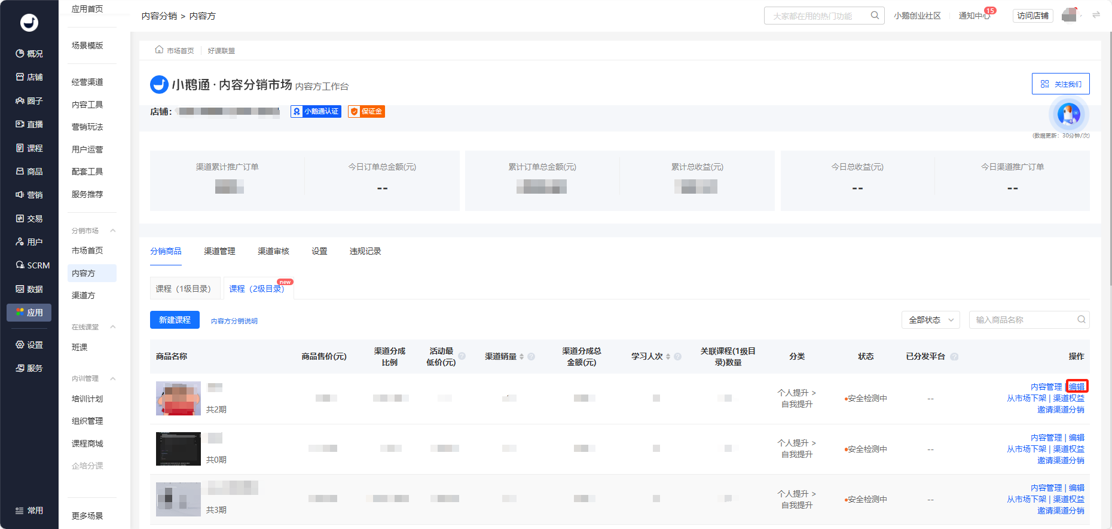Open 数据 in the left sidebar

point(29,289)
